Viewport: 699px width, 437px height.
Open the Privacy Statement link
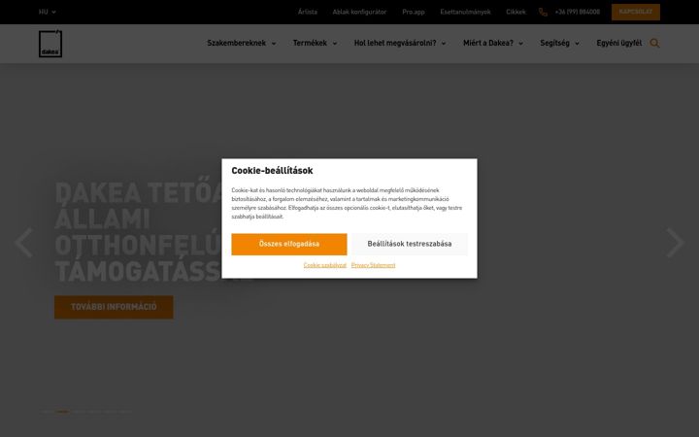point(373,265)
